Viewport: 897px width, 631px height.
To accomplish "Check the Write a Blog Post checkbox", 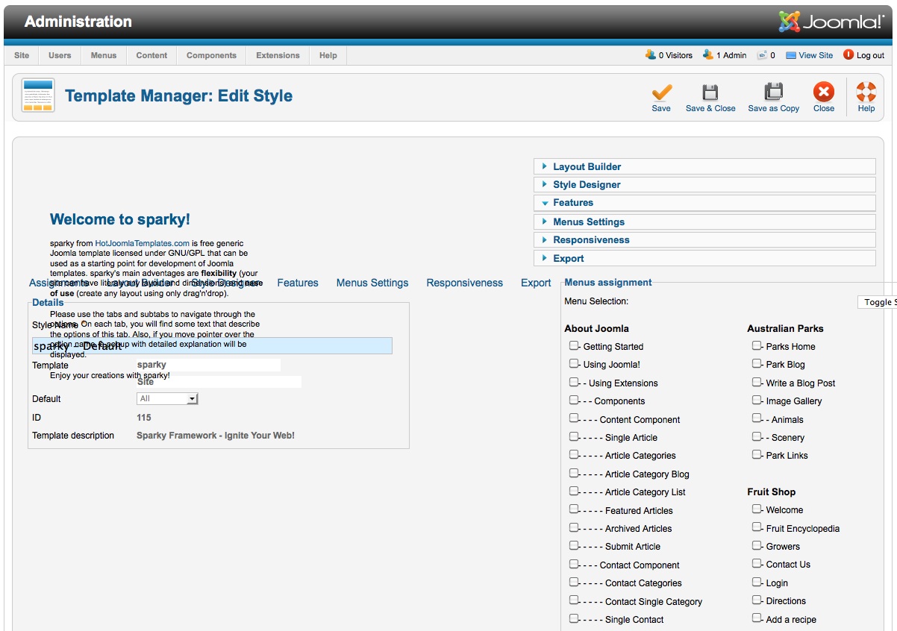I will pyautogui.click(x=757, y=382).
